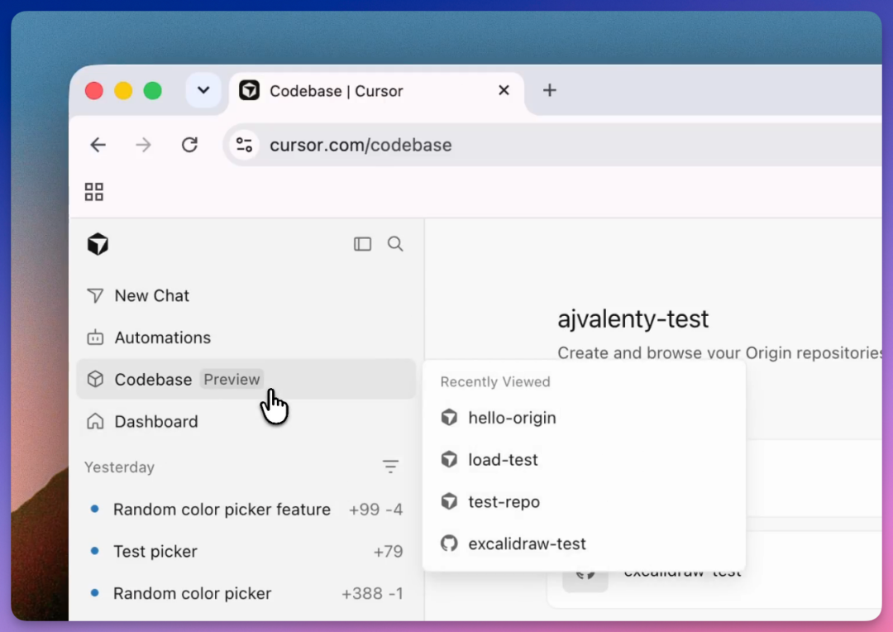This screenshot has width=893, height=632.
Task: Open the Test picker chat
Action: [x=246, y=551]
